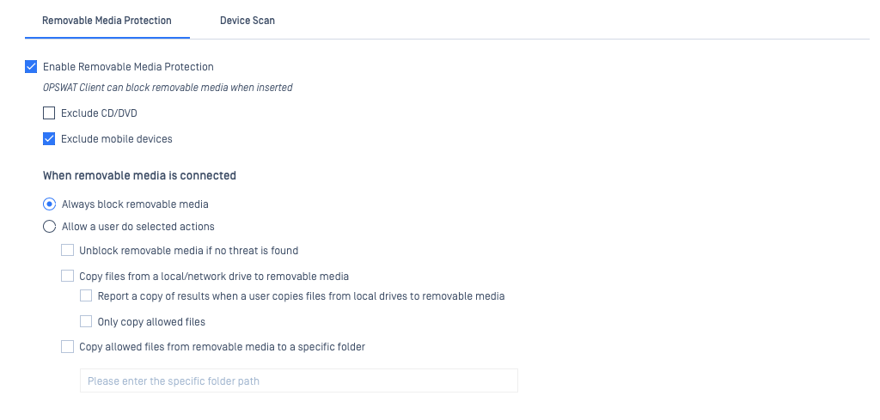Click the 'Exclude CD/DVD' label text
The height and width of the screenshot is (420, 880).
[x=99, y=113]
